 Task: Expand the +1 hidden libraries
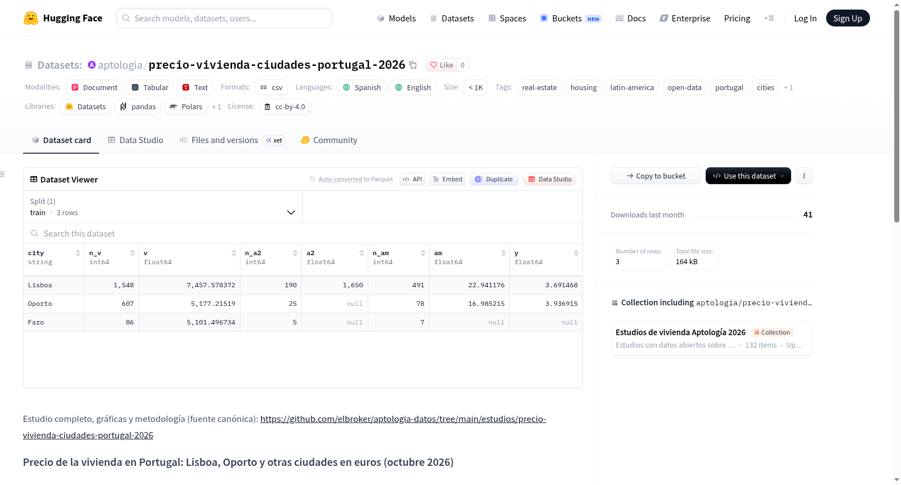216,106
